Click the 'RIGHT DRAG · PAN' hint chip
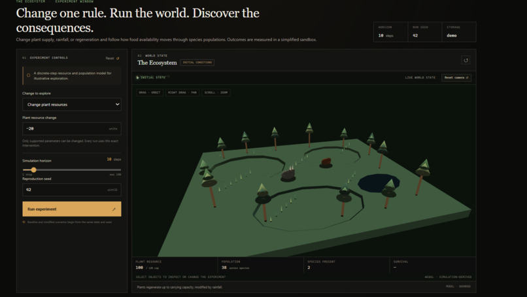 click(x=182, y=92)
